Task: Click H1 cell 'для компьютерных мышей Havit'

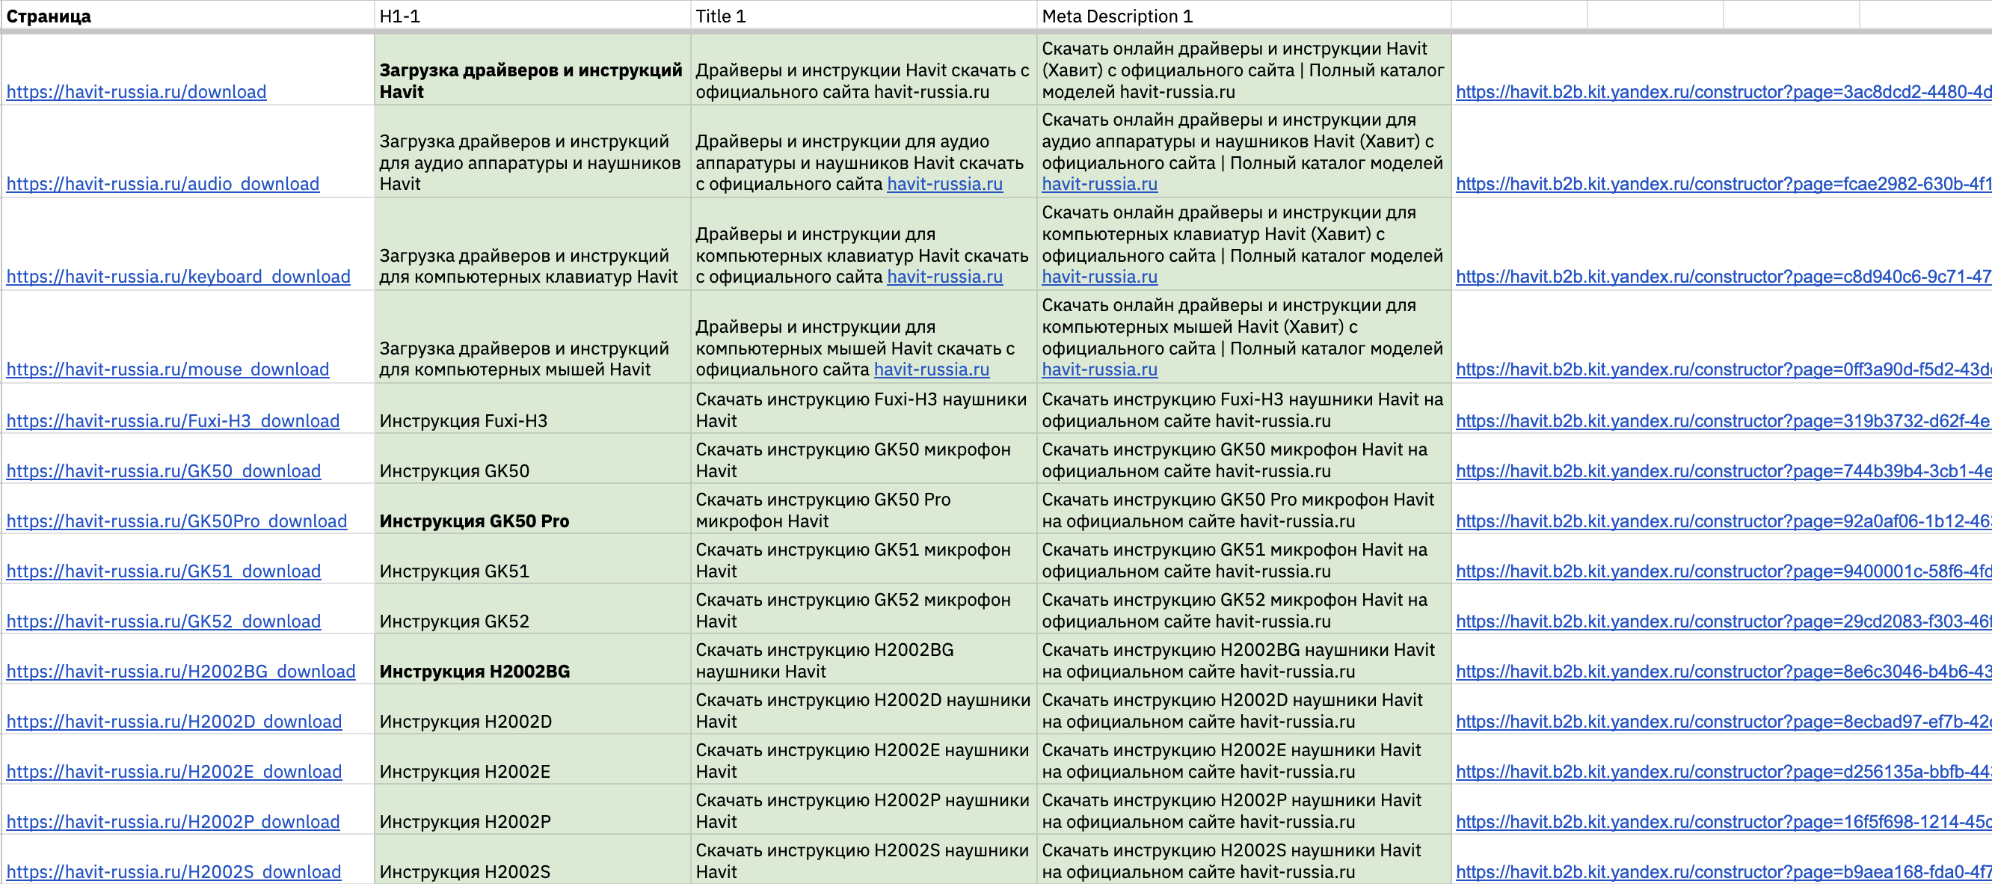Action: click(x=533, y=337)
